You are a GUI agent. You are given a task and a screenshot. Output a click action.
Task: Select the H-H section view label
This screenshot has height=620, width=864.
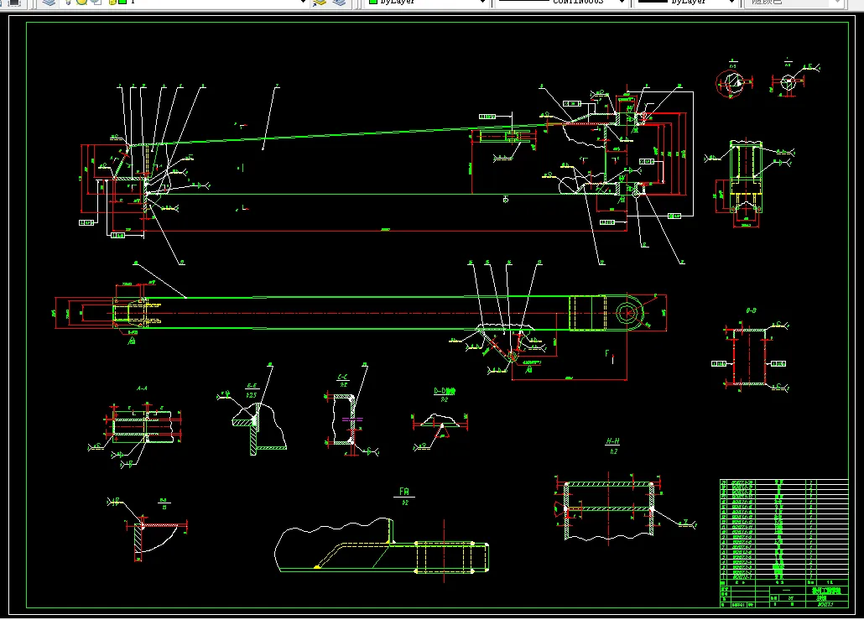click(x=612, y=445)
